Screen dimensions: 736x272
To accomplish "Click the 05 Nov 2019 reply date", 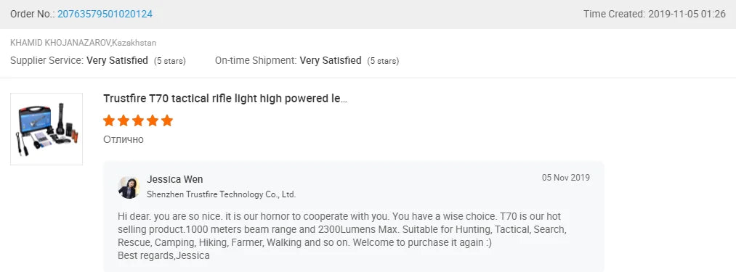I will 565,178.
